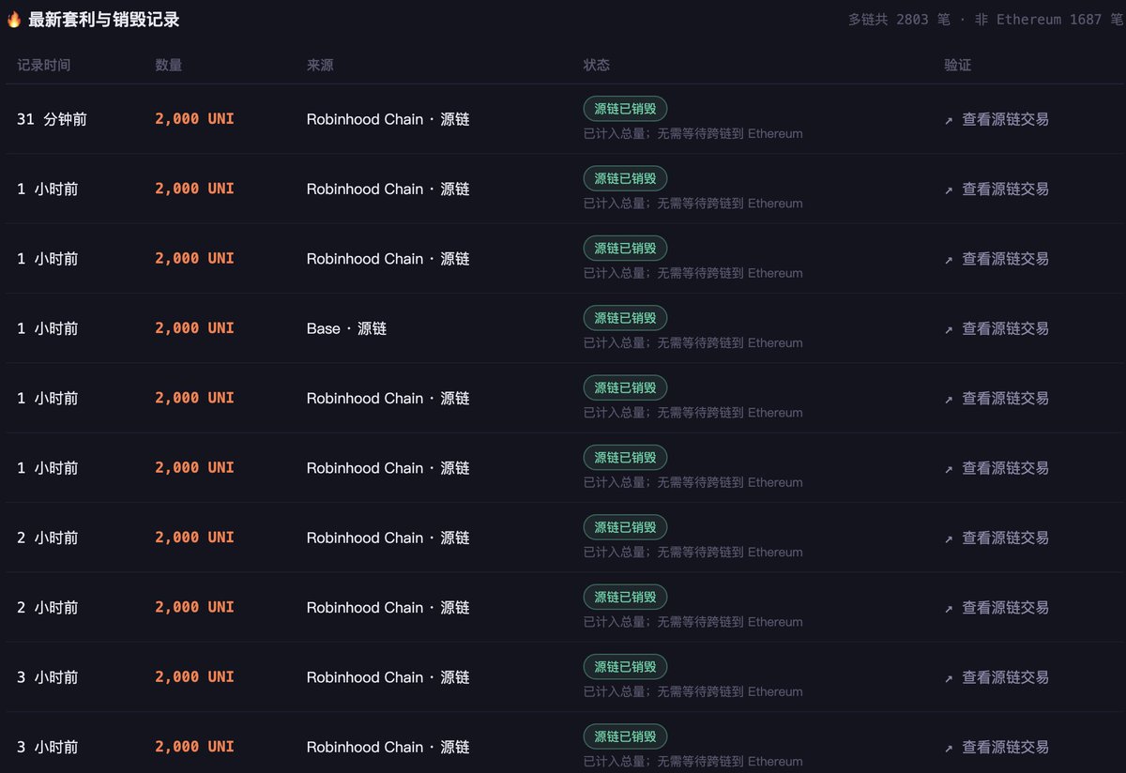Click the arrow icon in the first 3 小时前 row
The width and height of the screenshot is (1126, 773).
(x=949, y=678)
